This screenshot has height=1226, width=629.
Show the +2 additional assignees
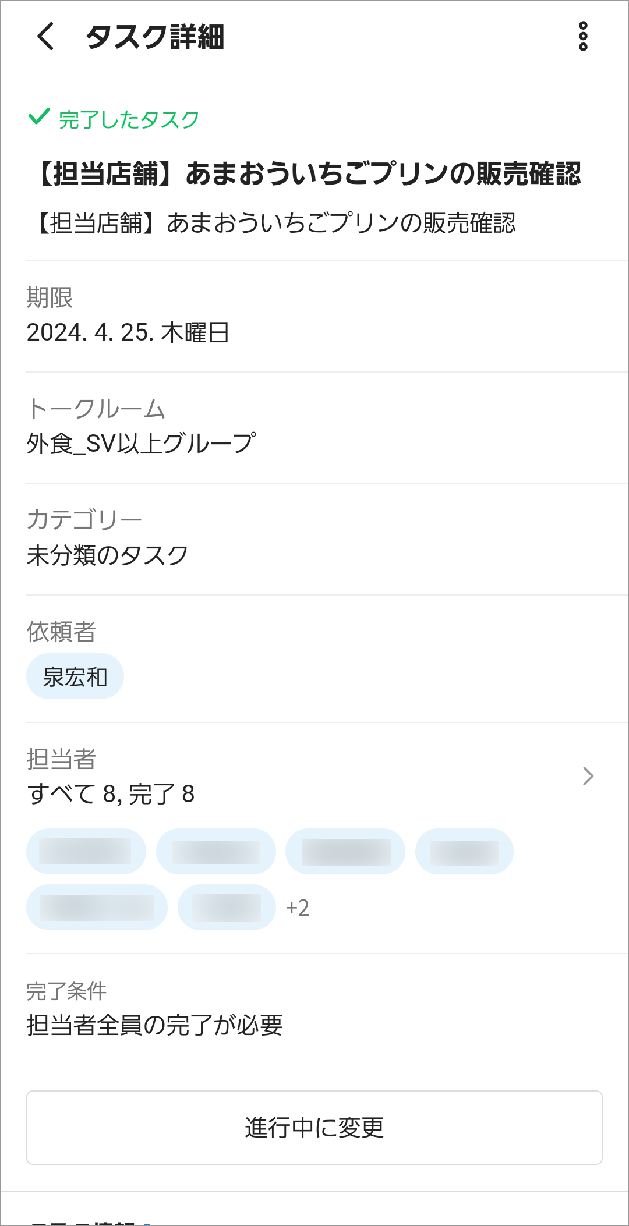298,908
